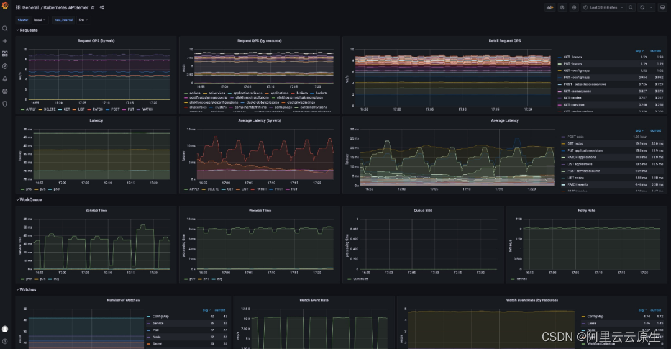The height and width of the screenshot is (349, 671).
Task: Click color swatch for GET nodes latency
Action: pos(563,143)
